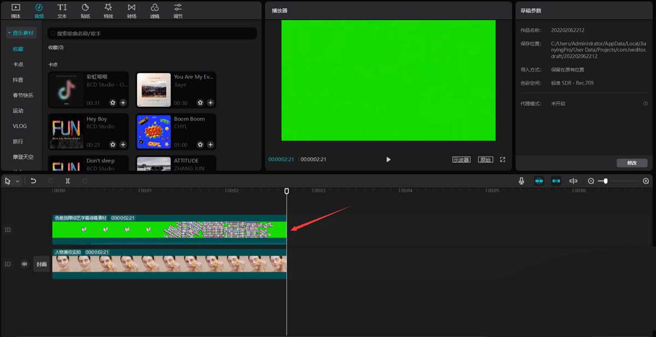The image size is (656, 337).
Task: Click the song search input field
Action: click(x=153, y=34)
